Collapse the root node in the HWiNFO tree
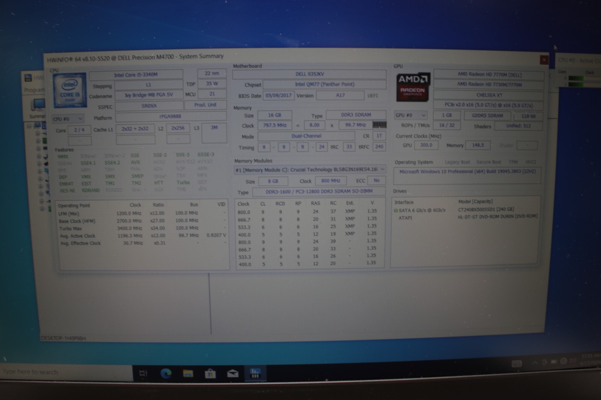The height and width of the screenshot is (400, 601). (29, 126)
